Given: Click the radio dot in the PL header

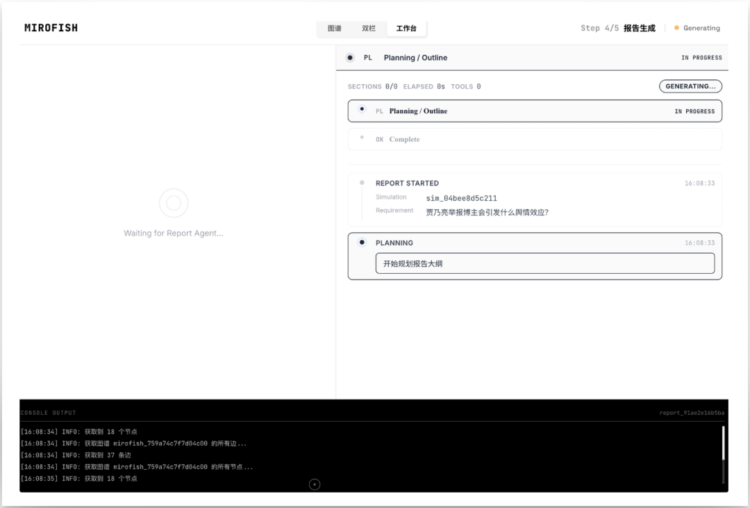Looking at the screenshot, I should [x=350, y=58].
